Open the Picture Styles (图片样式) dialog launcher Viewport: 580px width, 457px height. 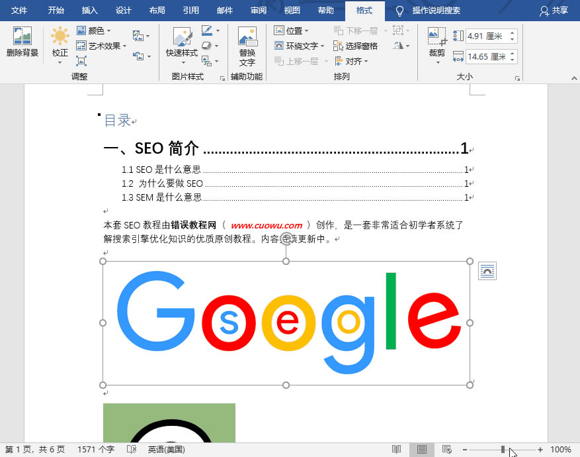pos(222,79)
